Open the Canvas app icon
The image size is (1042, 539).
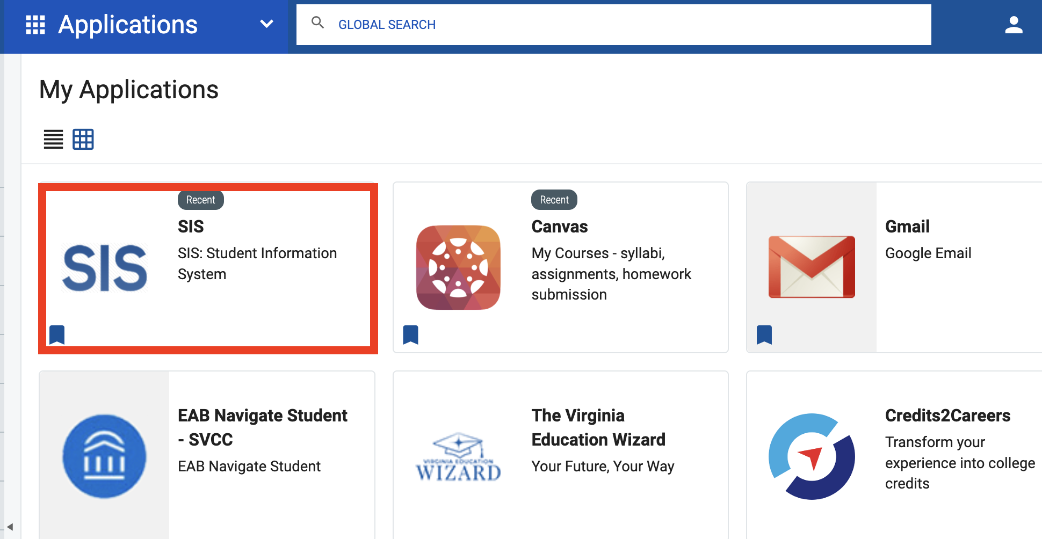tap(458, 267)
